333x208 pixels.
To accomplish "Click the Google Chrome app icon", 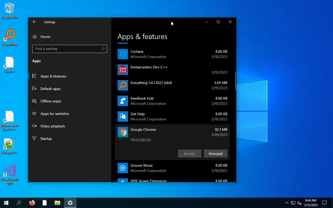I will point(123,132).
